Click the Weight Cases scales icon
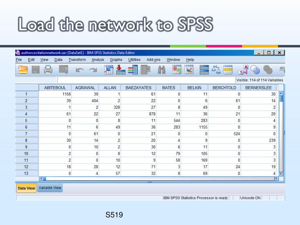Image resolution: width=300 pixels, height=225 pixels. coord(216,69)
